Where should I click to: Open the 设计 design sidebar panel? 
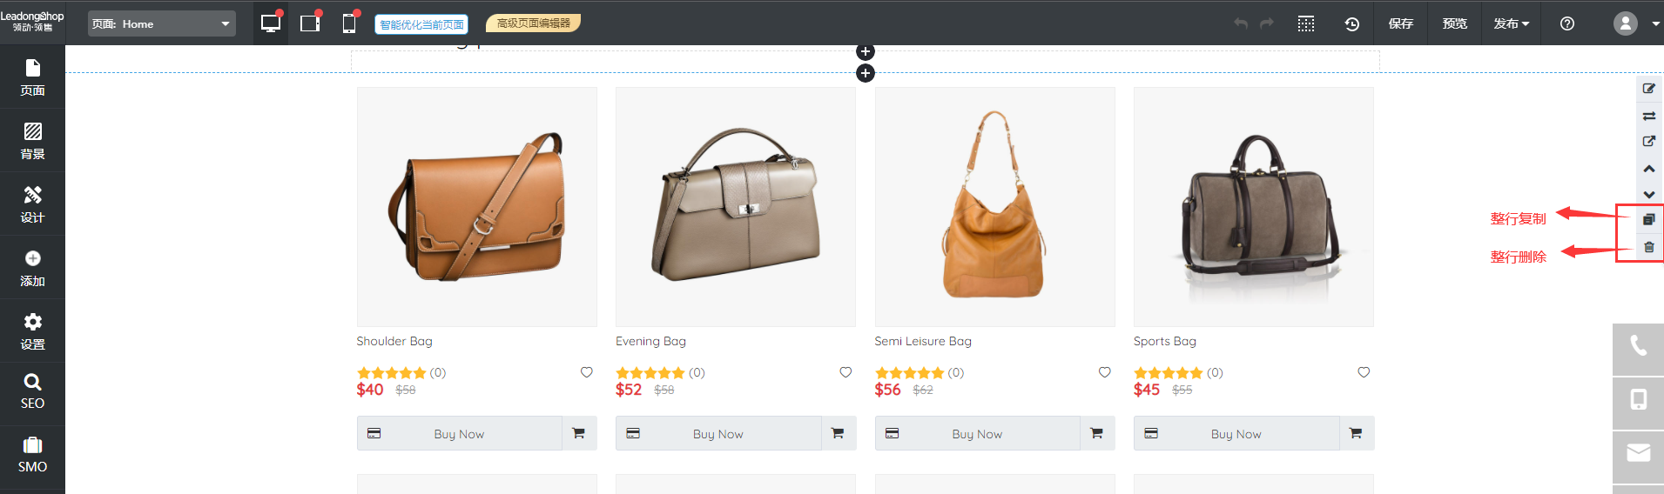point(32,204)
